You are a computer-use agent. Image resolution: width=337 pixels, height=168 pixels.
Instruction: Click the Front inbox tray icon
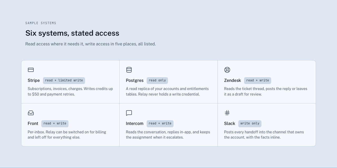[x=31, y=113]
